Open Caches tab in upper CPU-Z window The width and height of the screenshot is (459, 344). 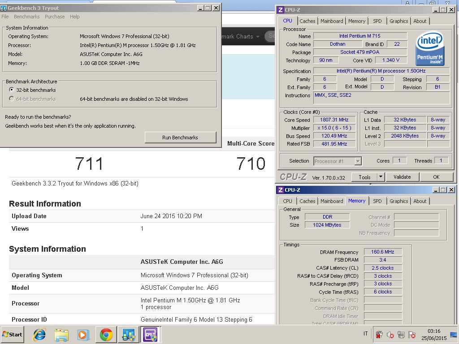[x=307, y=21]
